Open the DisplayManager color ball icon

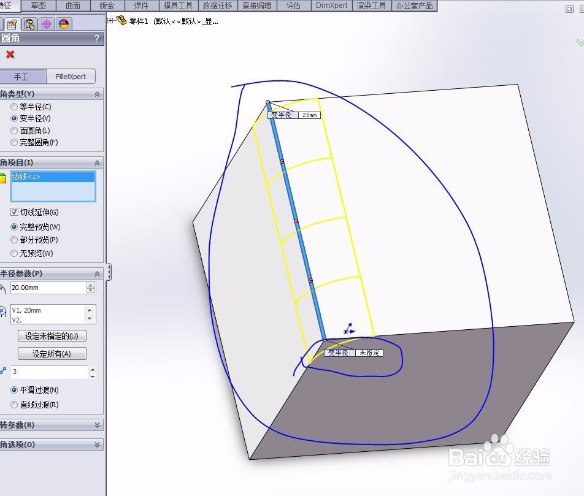pyautogui.click(x=64, y=24)
